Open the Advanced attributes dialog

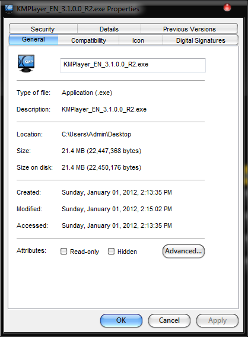coord(183,251)
